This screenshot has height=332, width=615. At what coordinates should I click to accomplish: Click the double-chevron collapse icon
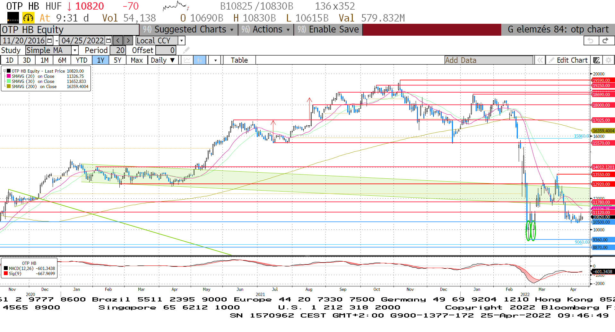[x=540, y=60]
